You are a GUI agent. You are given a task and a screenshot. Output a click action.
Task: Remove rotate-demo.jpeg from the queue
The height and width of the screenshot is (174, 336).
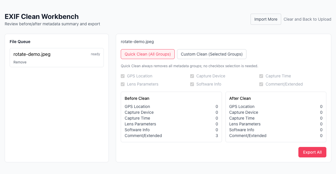(x=20, y=62)
